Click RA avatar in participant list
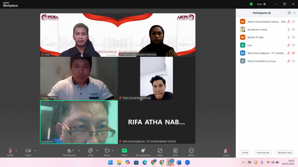 [x=242, y=53]
